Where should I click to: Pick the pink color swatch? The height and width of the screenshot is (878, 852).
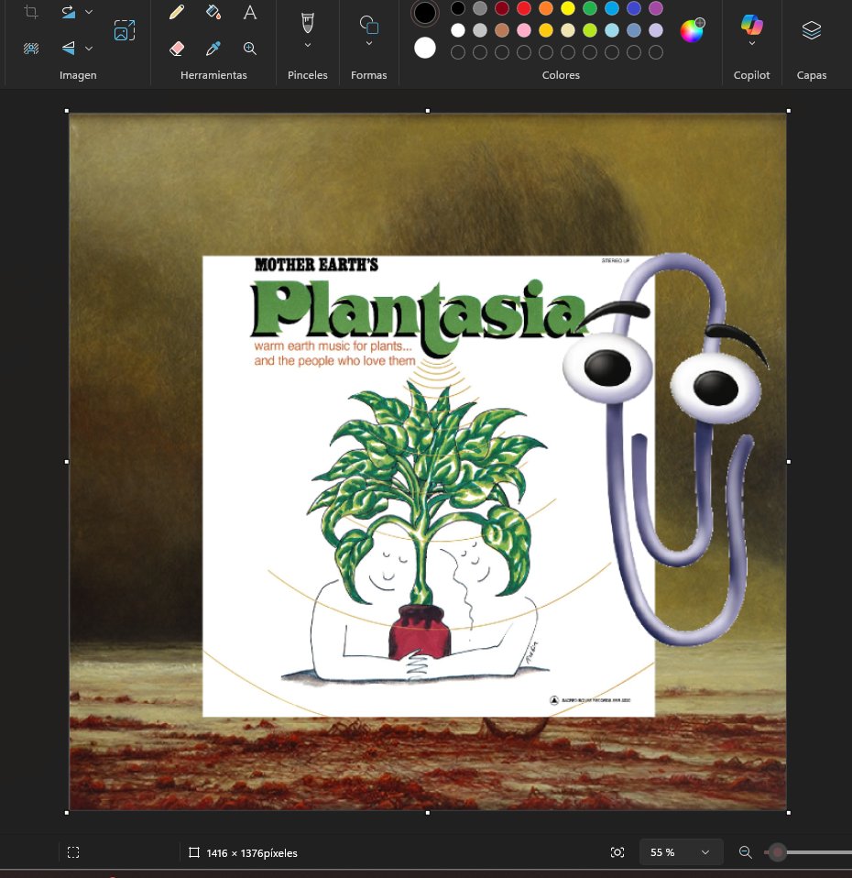(524, 30)
